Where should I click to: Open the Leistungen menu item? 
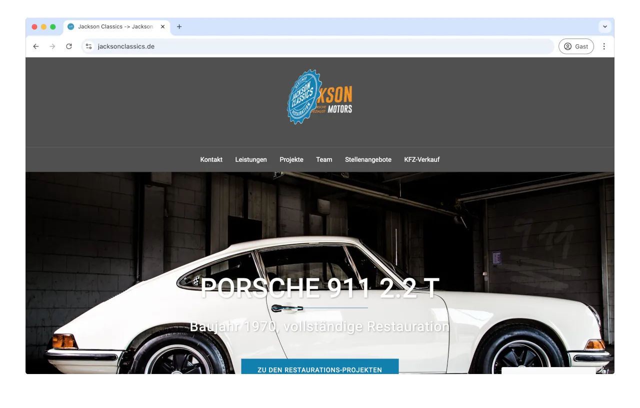coord(251,160)
